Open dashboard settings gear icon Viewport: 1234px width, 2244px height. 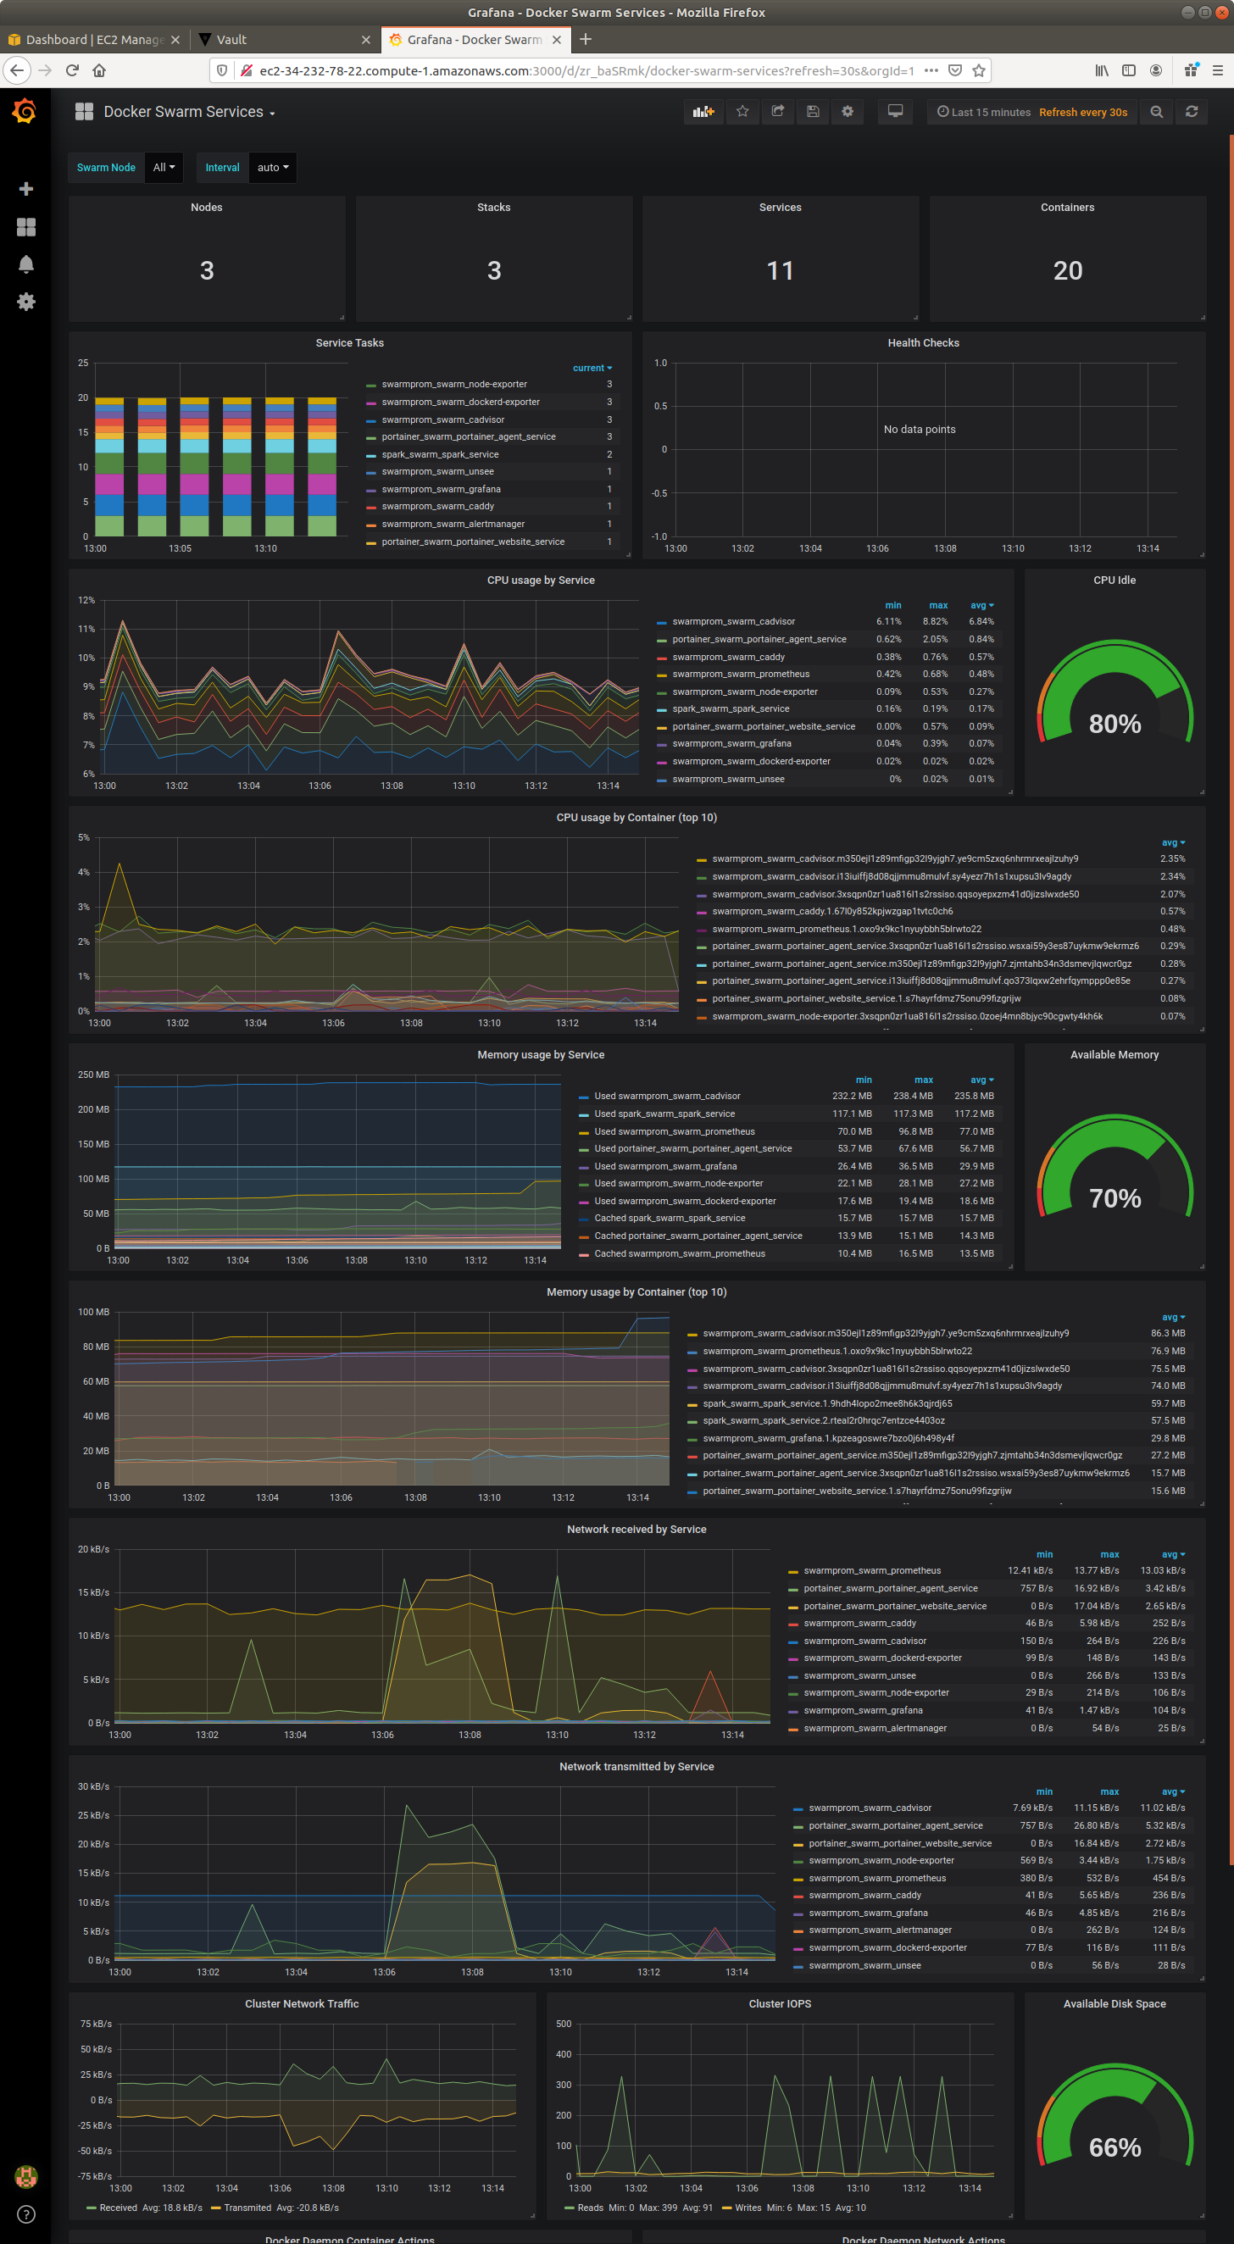(x=847, y=112)
